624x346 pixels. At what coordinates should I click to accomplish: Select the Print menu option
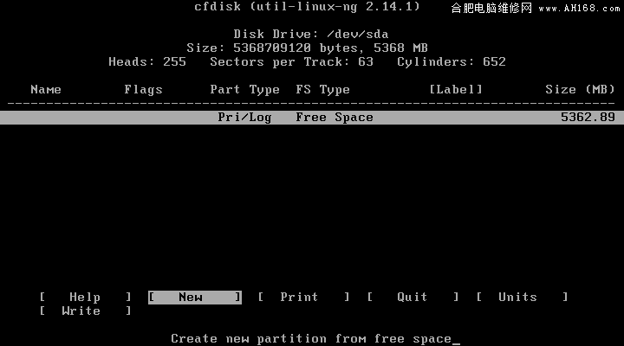[x=303, y=298]
